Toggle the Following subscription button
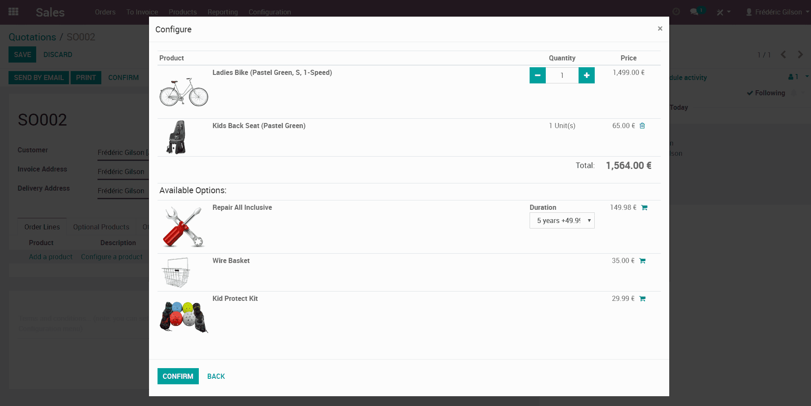The image size is (811, 406). (x=766, y=93)
